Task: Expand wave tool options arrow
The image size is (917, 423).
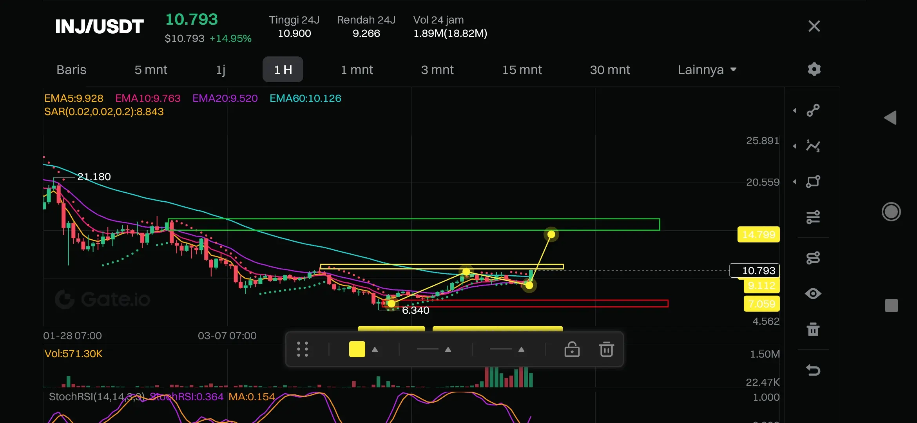Action: pos(795,146)
